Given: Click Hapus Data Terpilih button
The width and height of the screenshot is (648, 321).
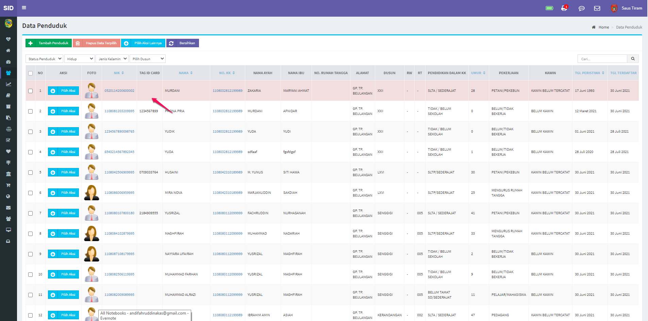Looking at the screenshot, I should click(x=97, y=43).
